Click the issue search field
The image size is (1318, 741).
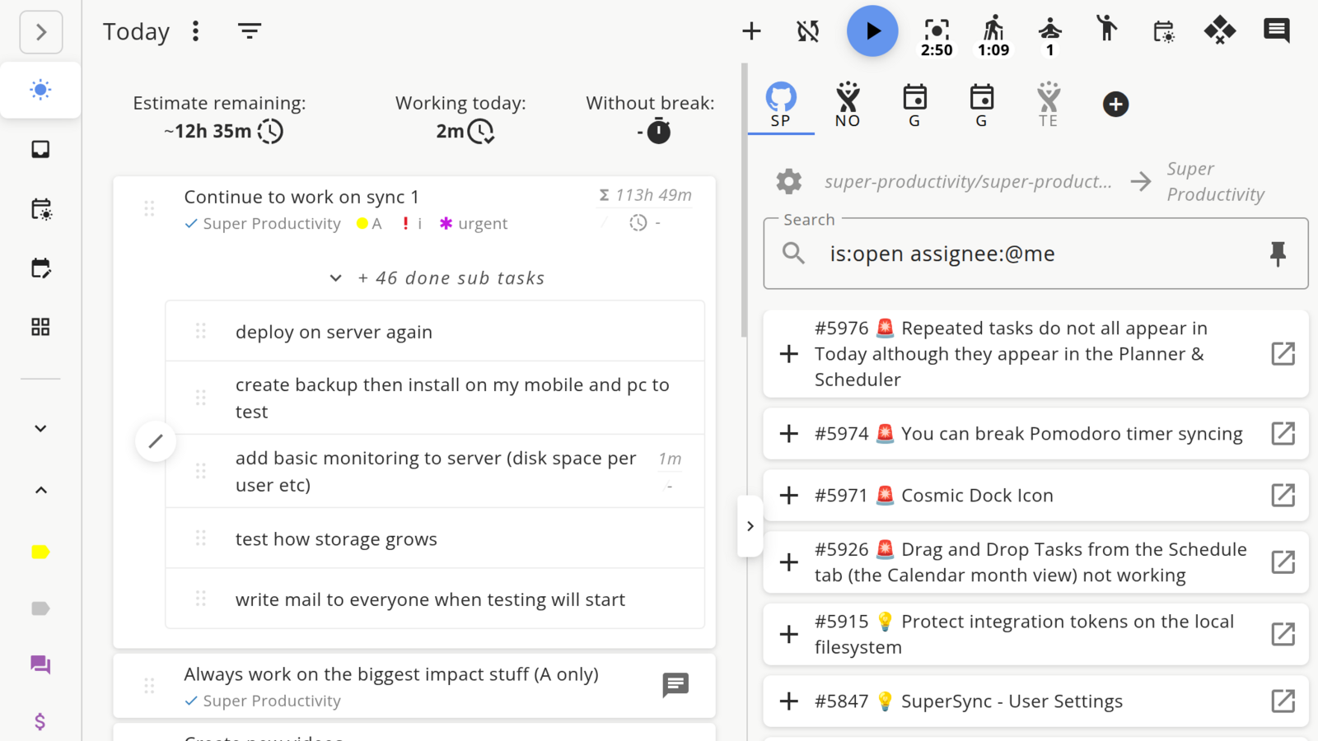[x=1035, y=254]
